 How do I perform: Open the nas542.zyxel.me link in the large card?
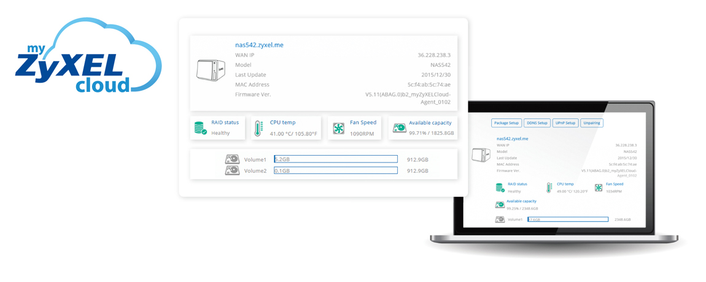tap(259, 45)
